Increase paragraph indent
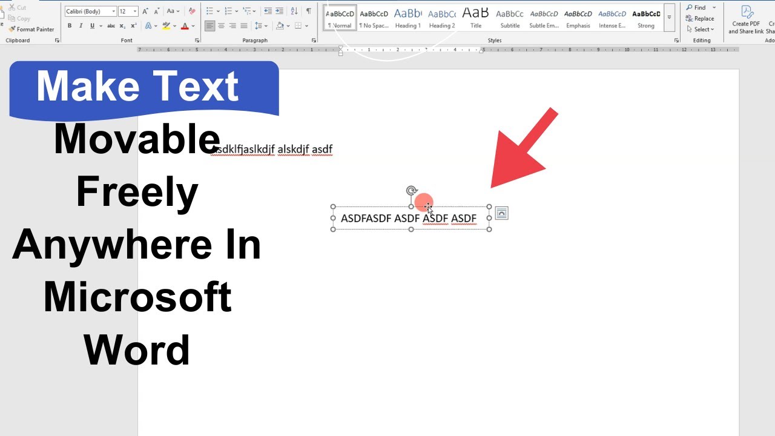 coord(279,11)
